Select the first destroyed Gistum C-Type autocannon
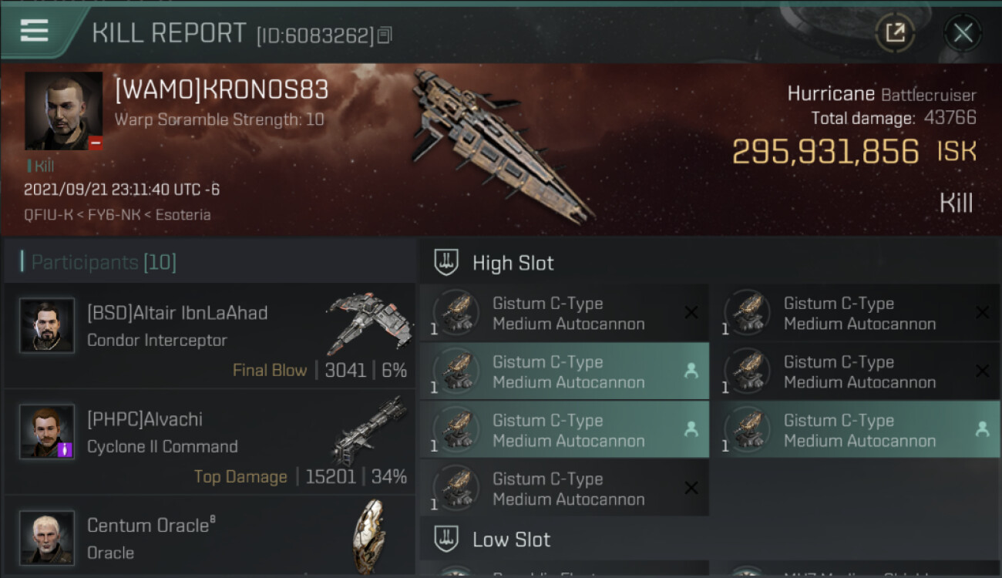This screenshot has height=578, width=1002. click(x=564, y=313)
